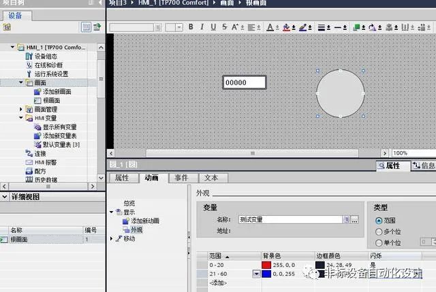The width and height of the screenshot is (436, 292).
Task: Click <添加> to add a new range row
Action: point(218,283)
